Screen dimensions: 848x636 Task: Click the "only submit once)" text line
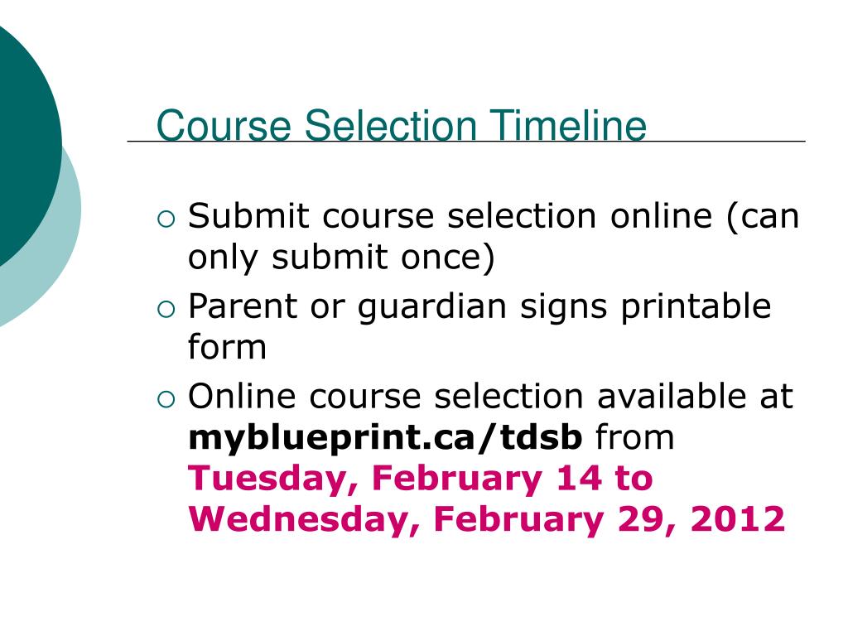(341, 258)
